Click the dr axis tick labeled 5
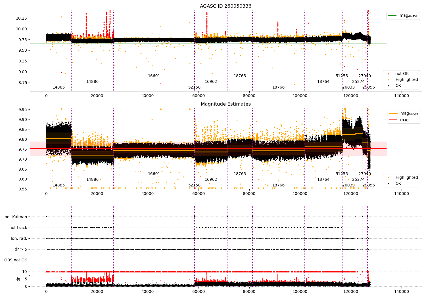Viewport: 426px width, 298px height. (26, 279)
